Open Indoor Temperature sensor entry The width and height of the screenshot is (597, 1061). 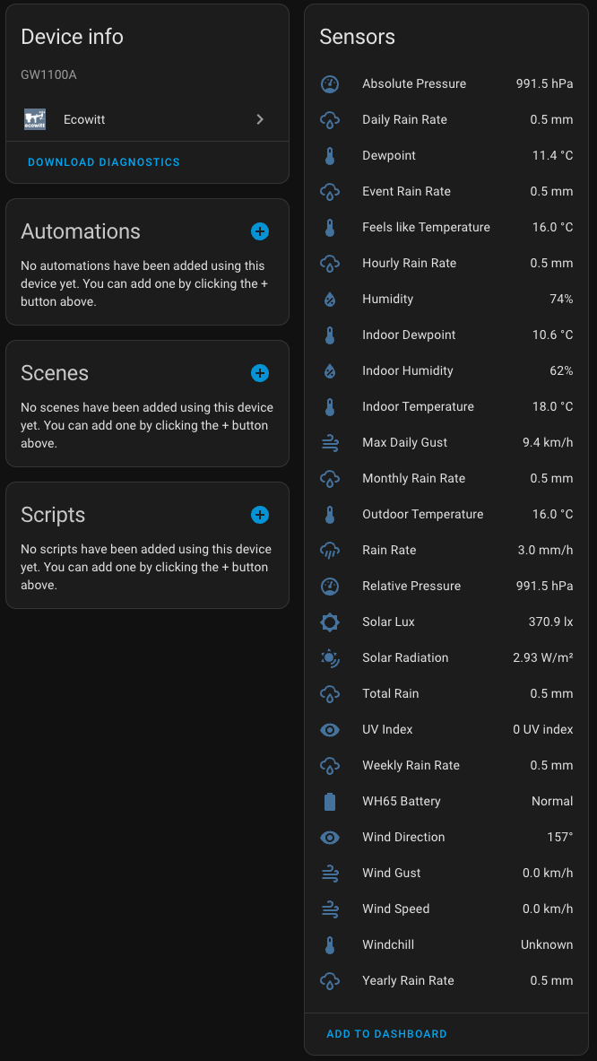pyautogui.click(x=446, y=406)
